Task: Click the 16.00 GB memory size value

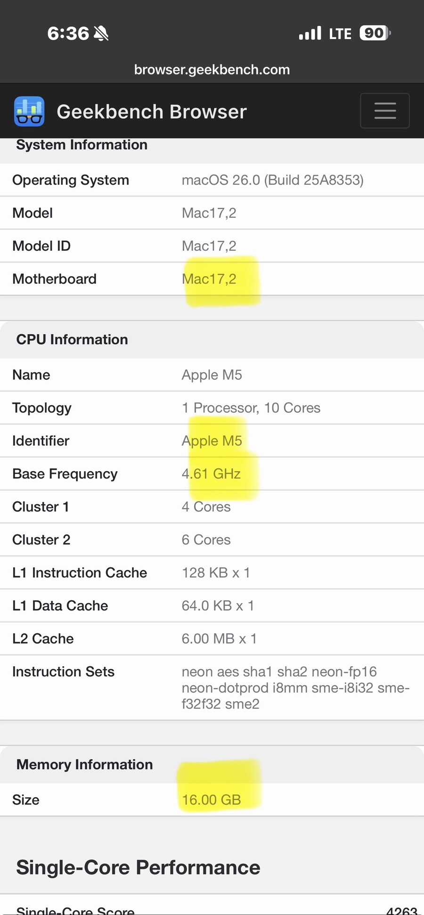Action: [x=212, y=800]
